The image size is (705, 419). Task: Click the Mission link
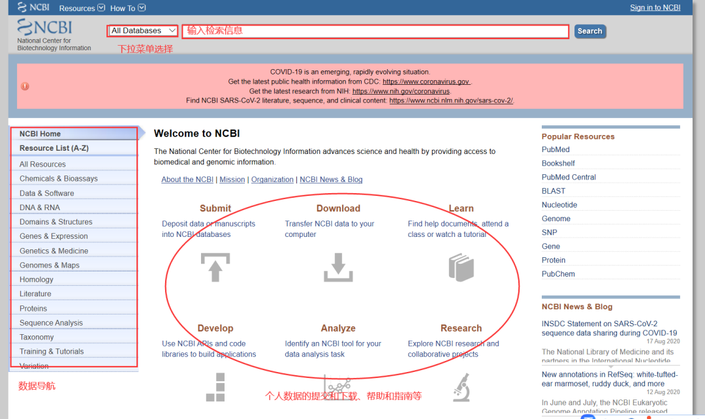[x=232, y=179]
